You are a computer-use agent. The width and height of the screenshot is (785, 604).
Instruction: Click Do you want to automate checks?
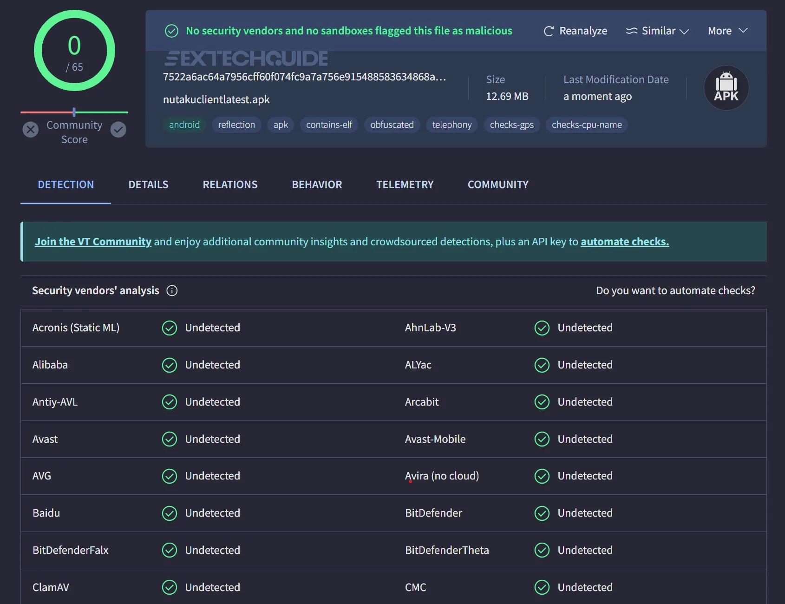pyautogui.click(x=675, y=290)
